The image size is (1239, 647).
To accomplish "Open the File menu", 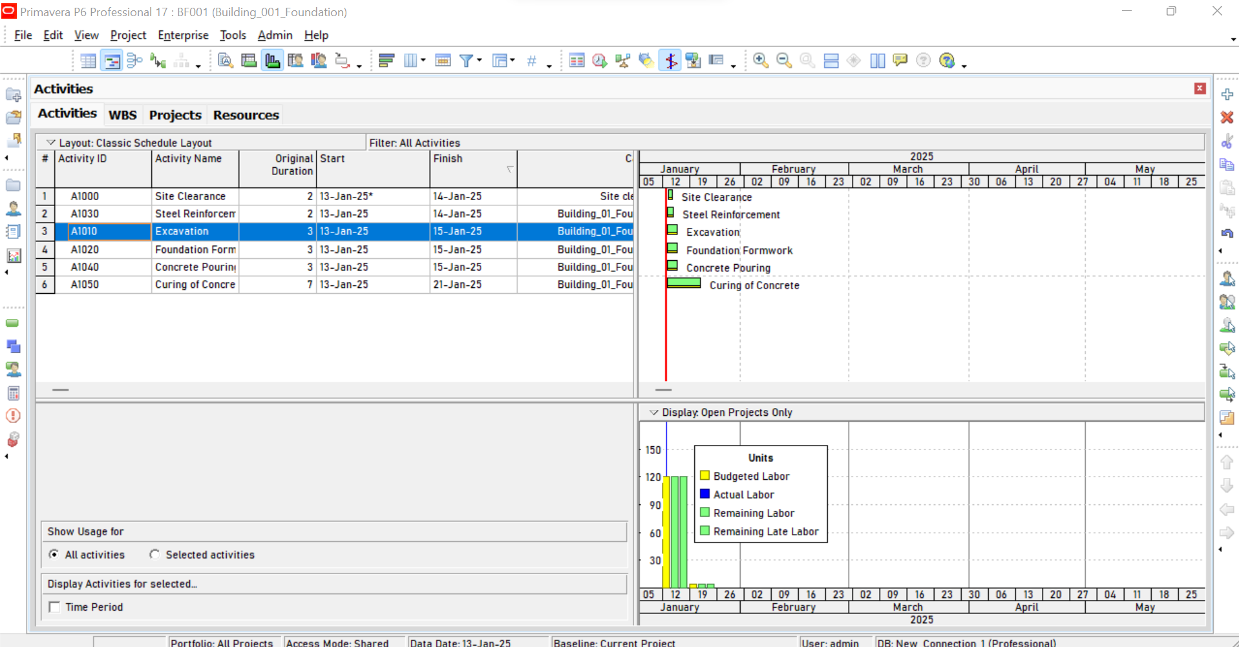I will click(23, 35).
